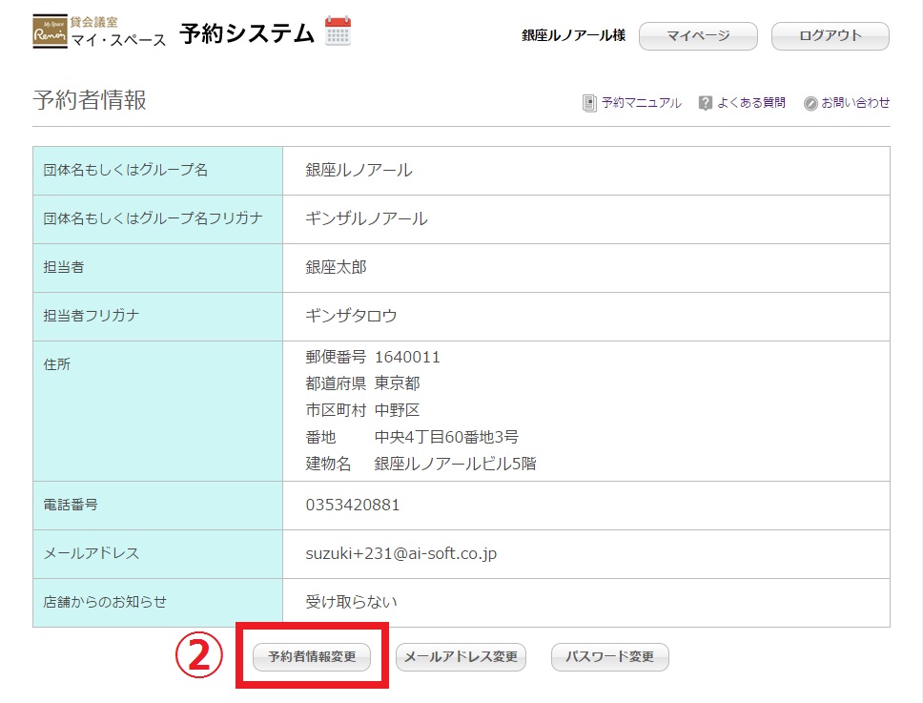Click the 郵便番号 1640011 line
Viewport: 923px width, 703px height.
[373, 357]
